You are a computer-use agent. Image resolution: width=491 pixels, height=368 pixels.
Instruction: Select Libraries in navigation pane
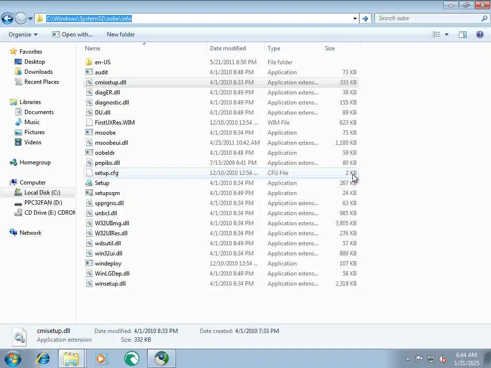point(30,102)
